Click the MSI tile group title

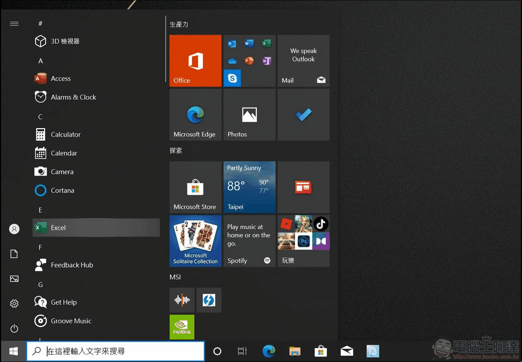[175, 277]
